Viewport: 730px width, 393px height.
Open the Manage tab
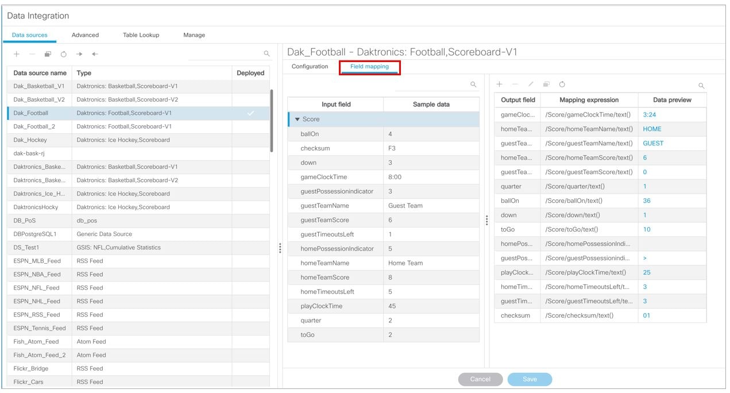194,35
